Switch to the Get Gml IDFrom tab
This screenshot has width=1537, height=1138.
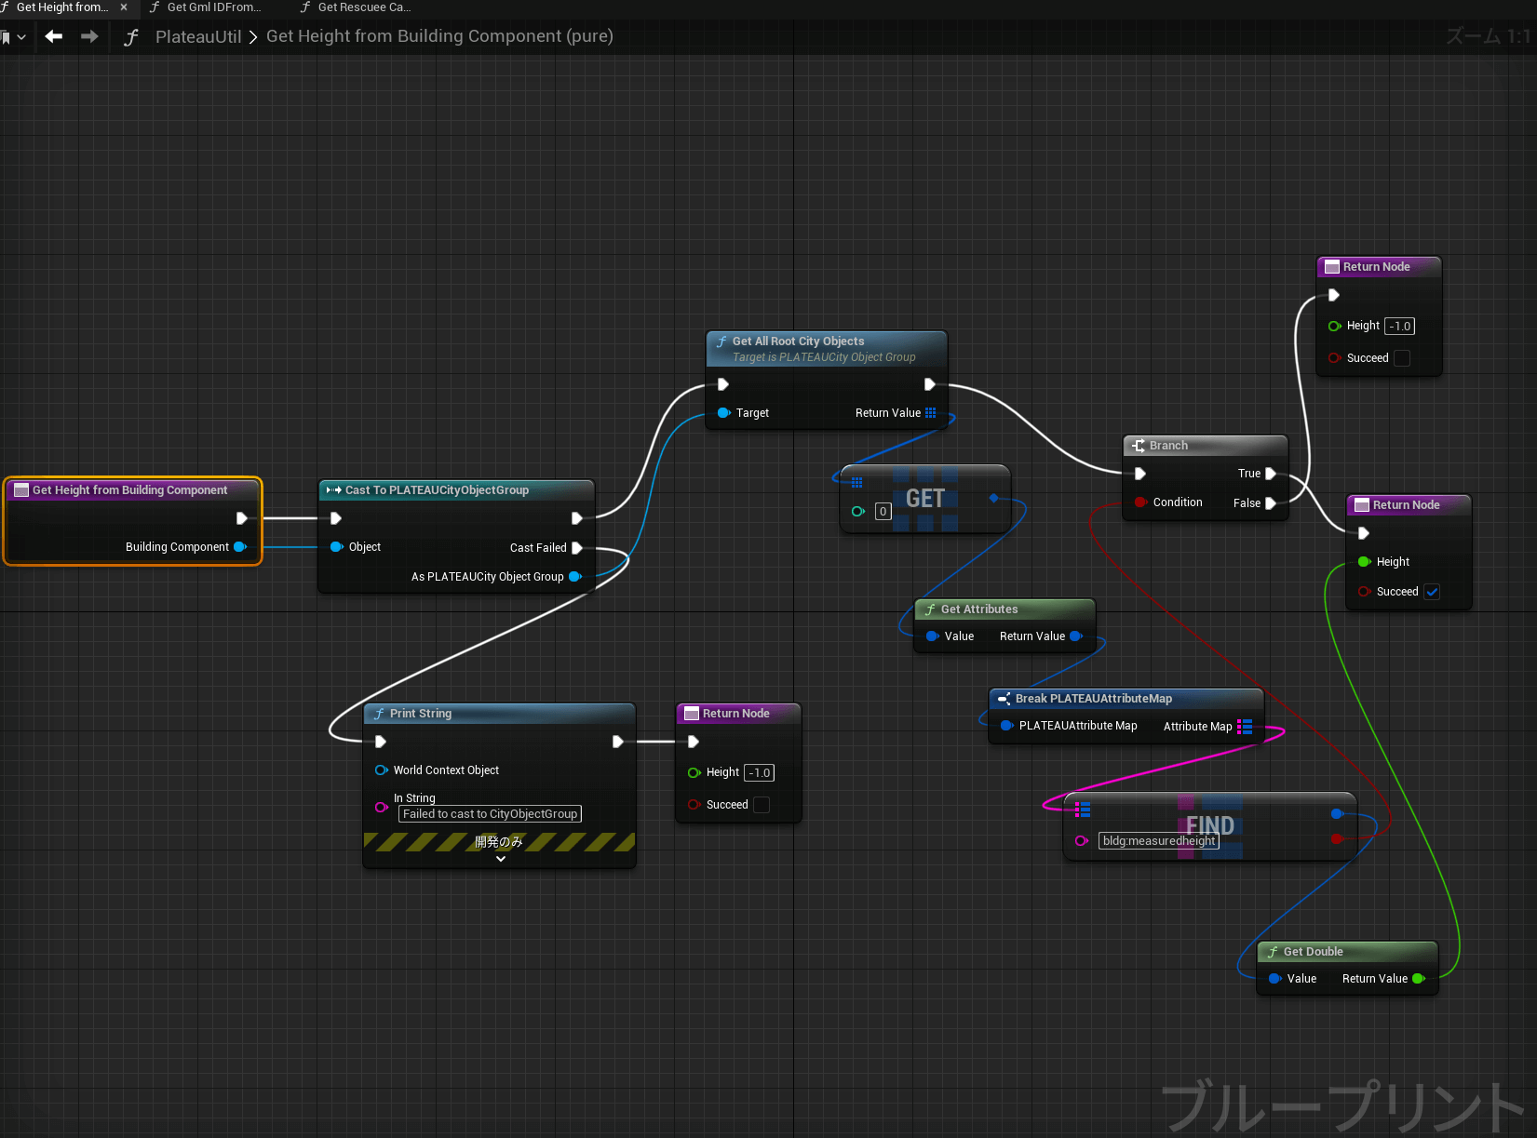(x=213, y=7)
